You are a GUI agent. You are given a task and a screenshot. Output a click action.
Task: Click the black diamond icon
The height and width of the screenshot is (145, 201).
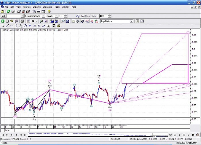[x=78, y=21]
